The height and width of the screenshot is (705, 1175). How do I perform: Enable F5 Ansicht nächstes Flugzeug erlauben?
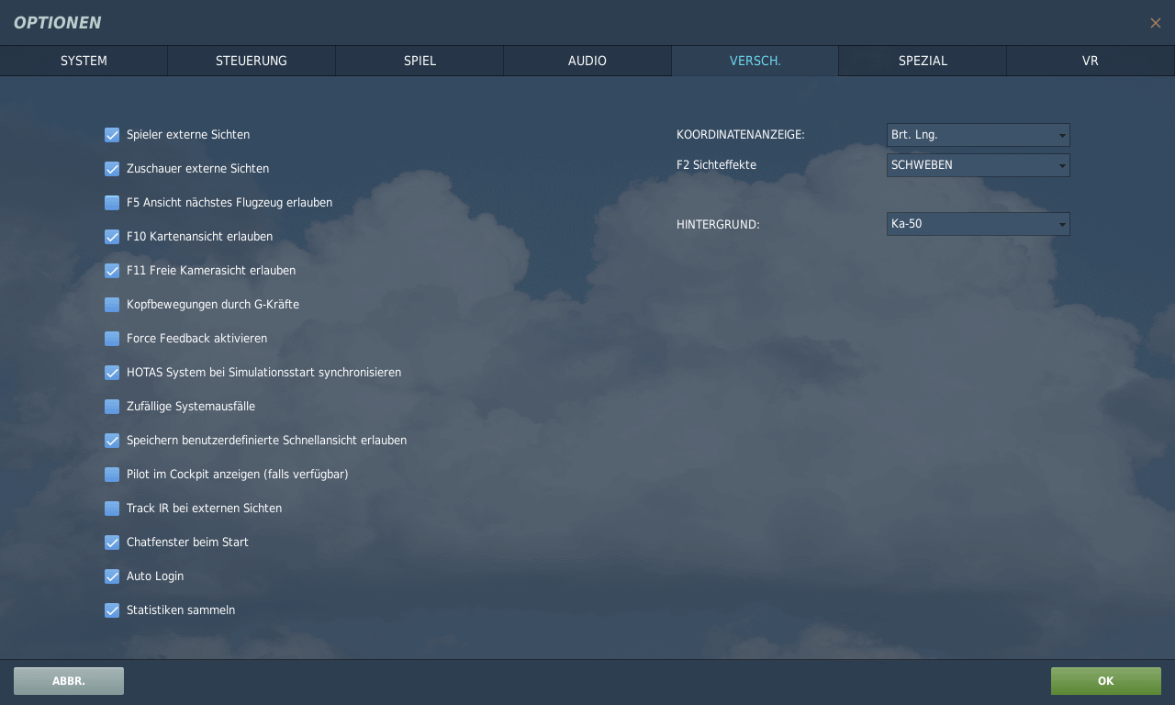point(112,203)
